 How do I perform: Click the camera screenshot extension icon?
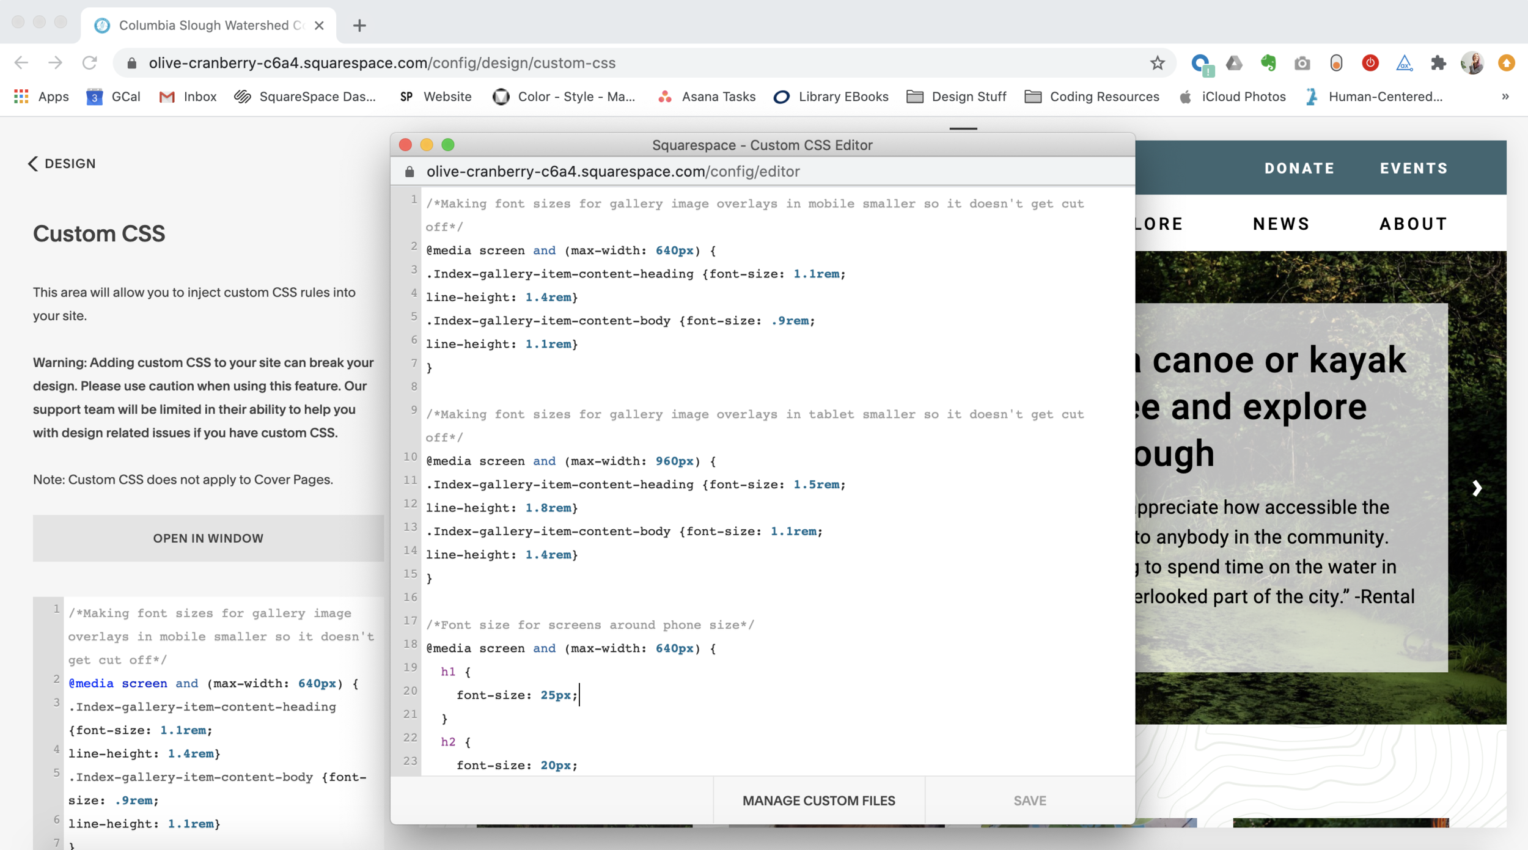pos(1302,63)
